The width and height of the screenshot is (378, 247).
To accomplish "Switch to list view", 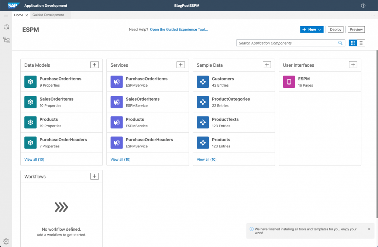I will [x=361, y=43].
